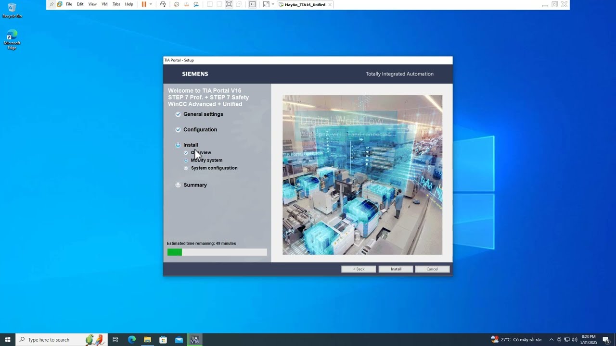Click the thumbnail bar view icon
Image resolution: width=616 pixels, height=346 pixels.
(219, 4)
